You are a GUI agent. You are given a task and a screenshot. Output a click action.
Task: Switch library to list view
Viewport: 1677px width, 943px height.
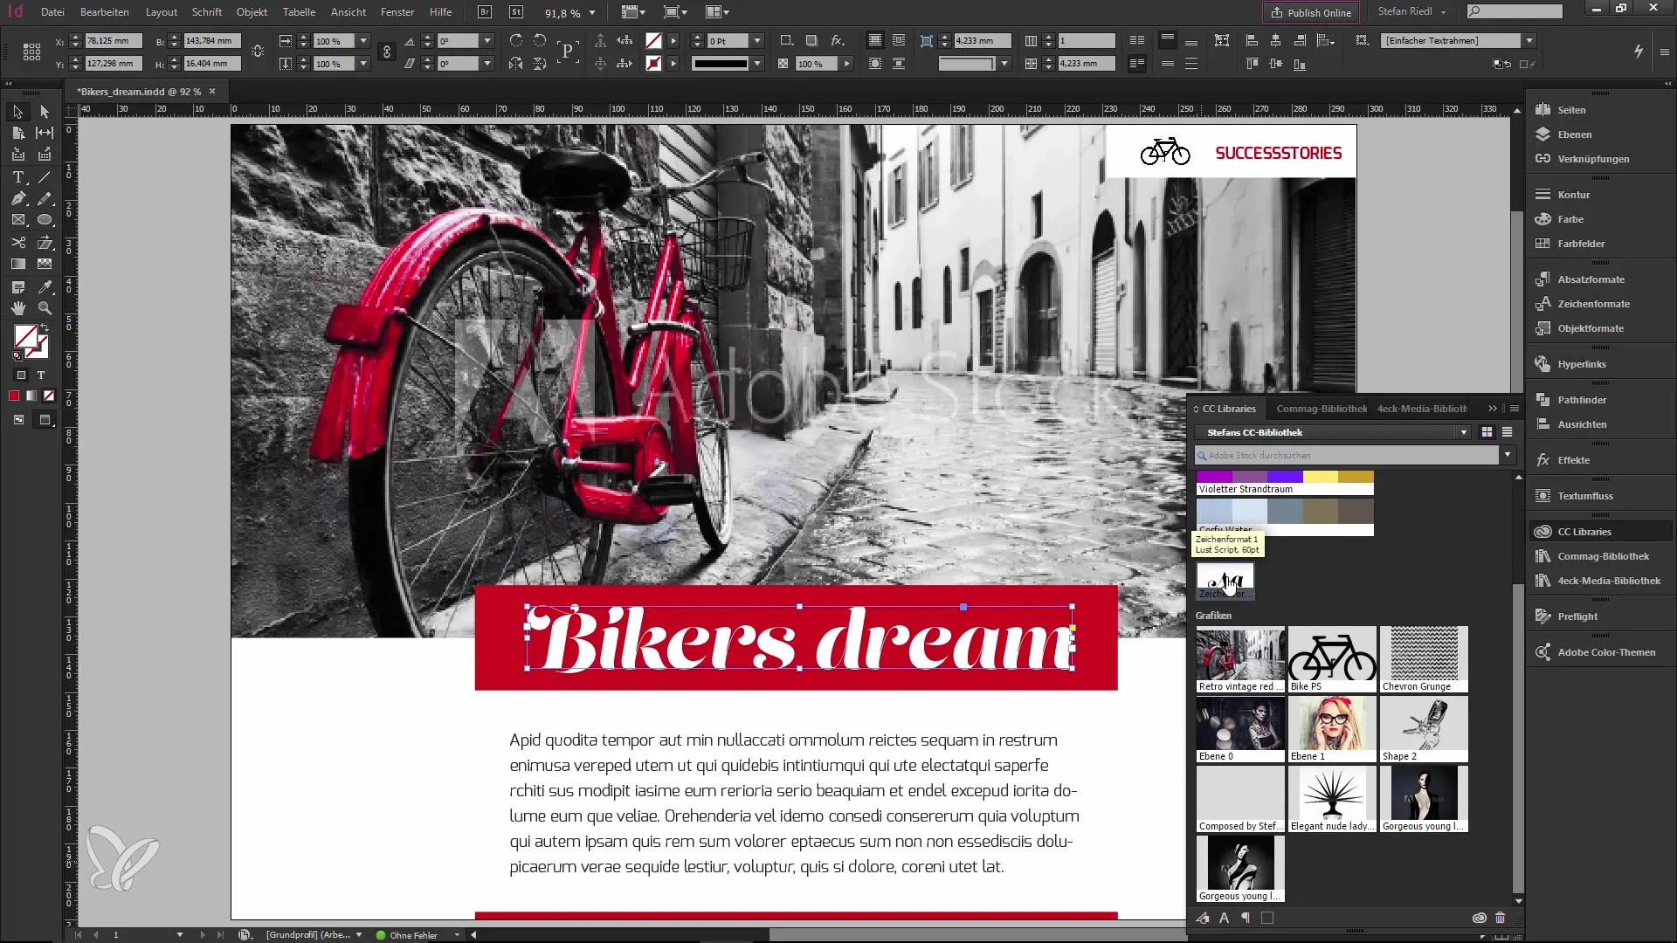point(1507,432)
